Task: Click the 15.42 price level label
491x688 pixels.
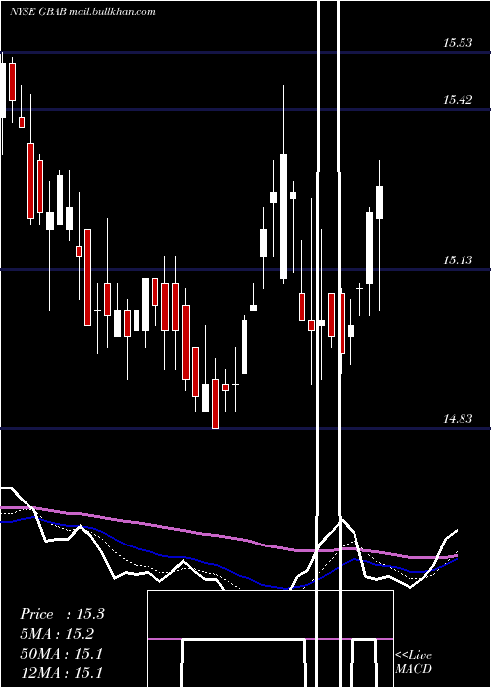Action: click(x=458, y=100)
